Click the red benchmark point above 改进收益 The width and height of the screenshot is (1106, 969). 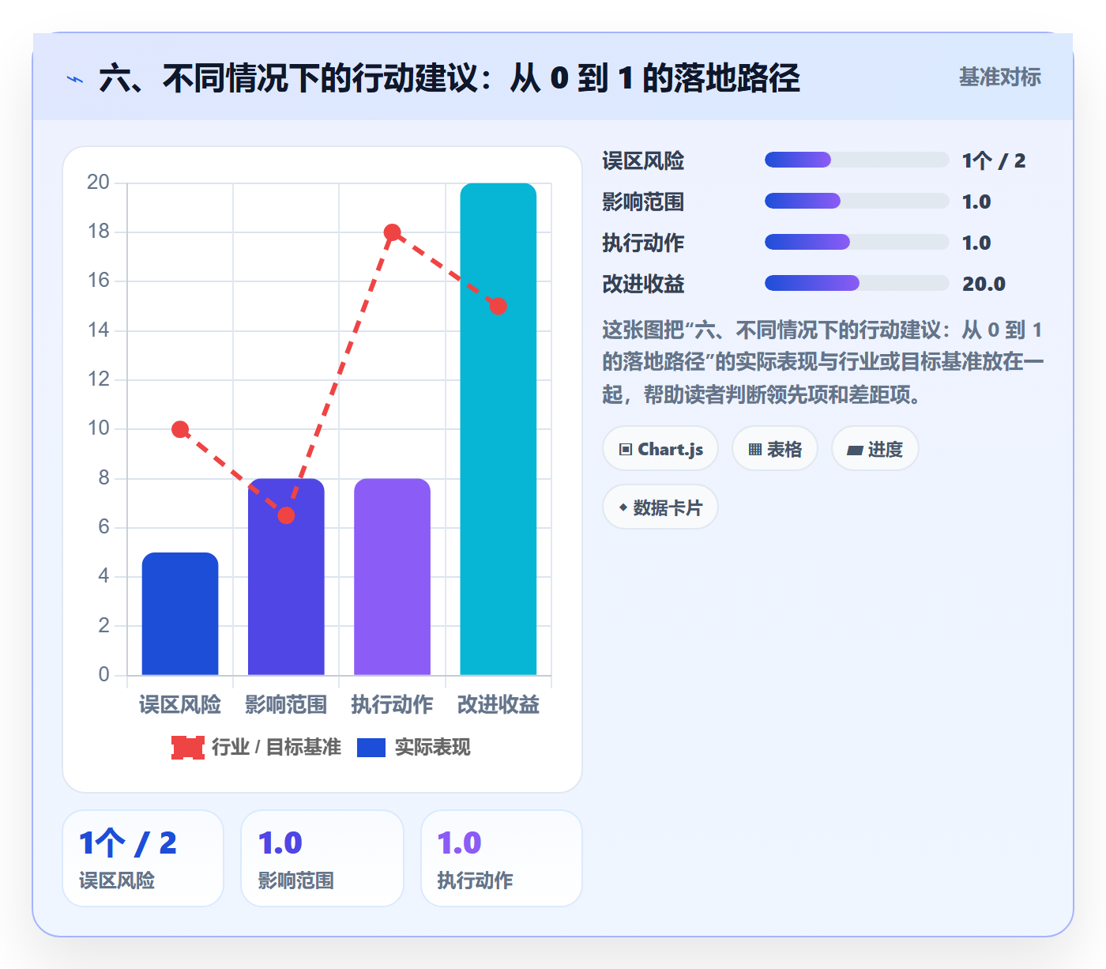point(498,306)
